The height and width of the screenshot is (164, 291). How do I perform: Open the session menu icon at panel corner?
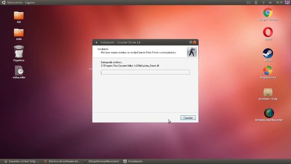pyautogui.click(x=287, y=2)
